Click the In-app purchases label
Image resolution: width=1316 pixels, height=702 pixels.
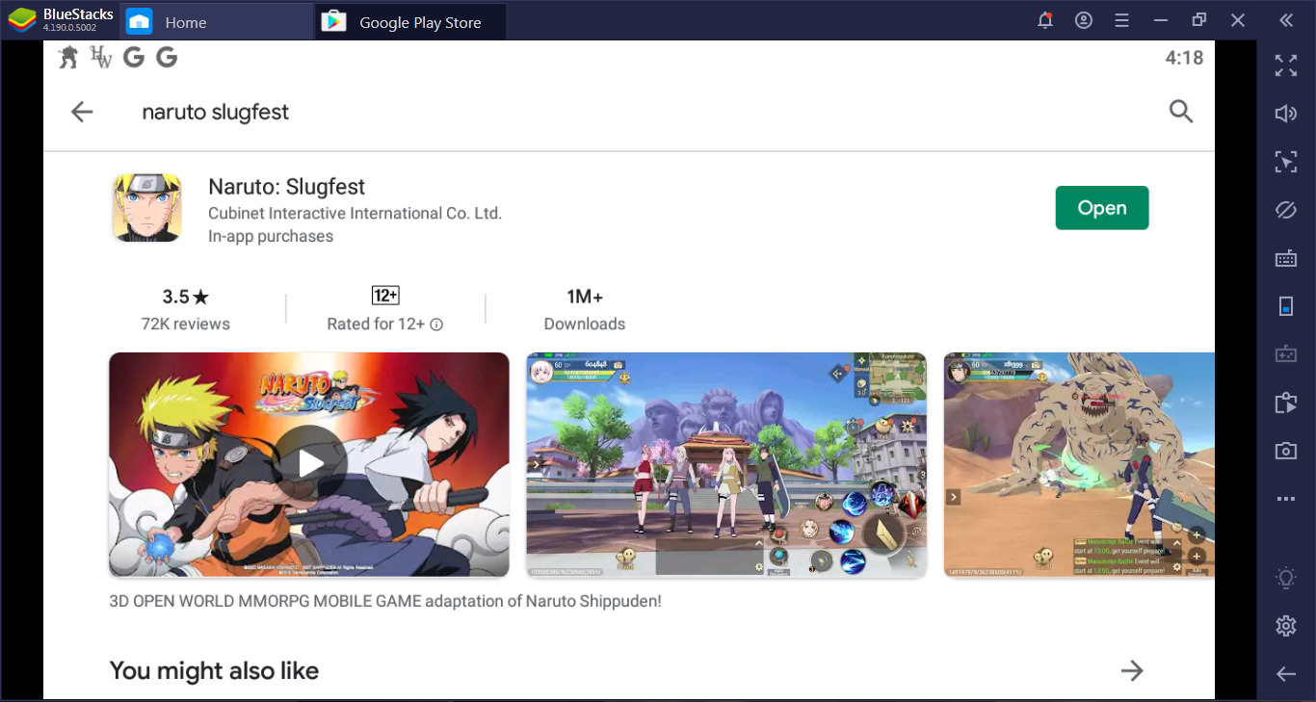(271, 237)
